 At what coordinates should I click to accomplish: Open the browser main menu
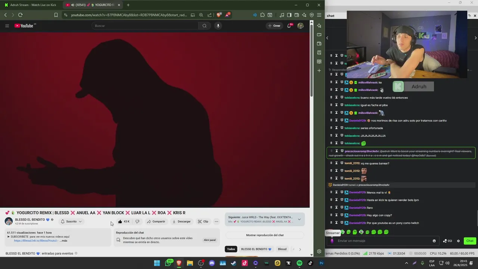(319, 15)
